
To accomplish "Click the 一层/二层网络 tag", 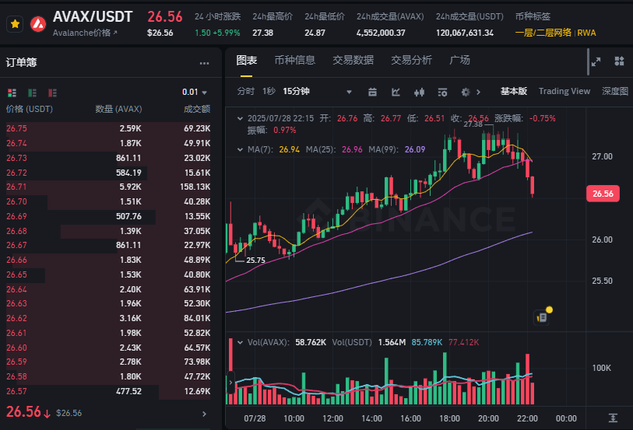I will (x=543, y=33).
